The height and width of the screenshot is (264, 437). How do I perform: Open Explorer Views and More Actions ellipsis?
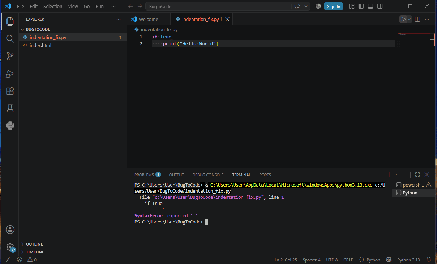(119, 19)
